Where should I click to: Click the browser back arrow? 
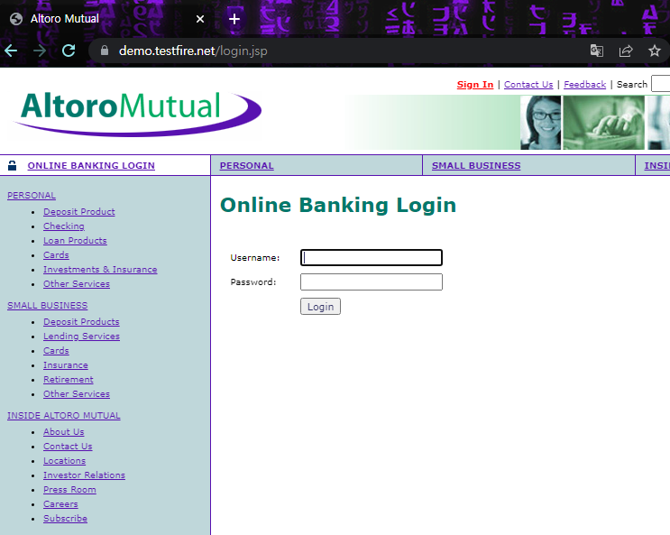click(x=11, y=51)
